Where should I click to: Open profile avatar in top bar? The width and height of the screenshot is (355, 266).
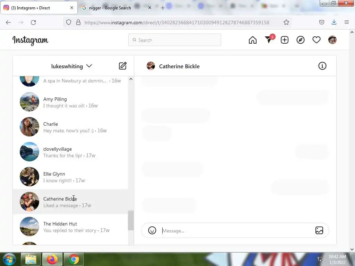point(332,40)
